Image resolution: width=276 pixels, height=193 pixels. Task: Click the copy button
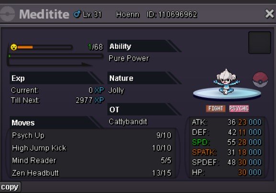click(x=10, y=187)
